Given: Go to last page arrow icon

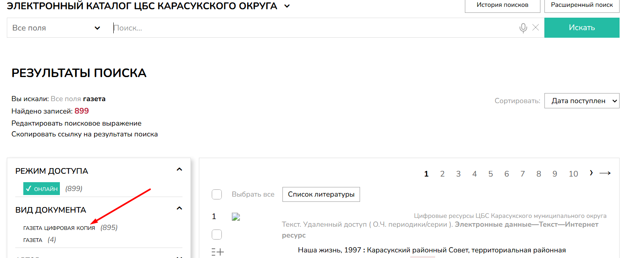Looking at the screenshot, I should [x=605, y=173].
